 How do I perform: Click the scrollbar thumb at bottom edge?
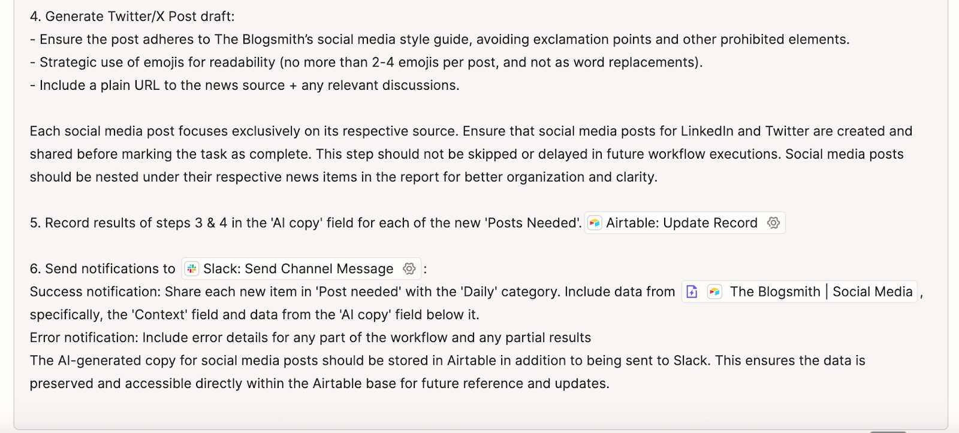888,431
